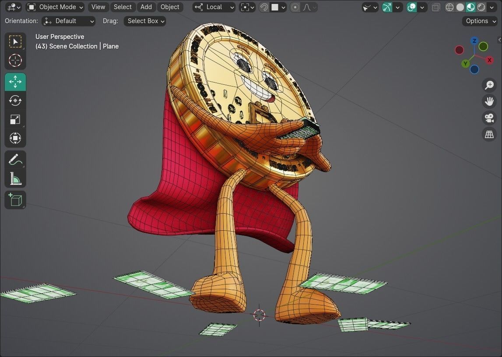Expand the sidebar via the edge arrow
The image size is (502, 357).
tap(499, 40)
